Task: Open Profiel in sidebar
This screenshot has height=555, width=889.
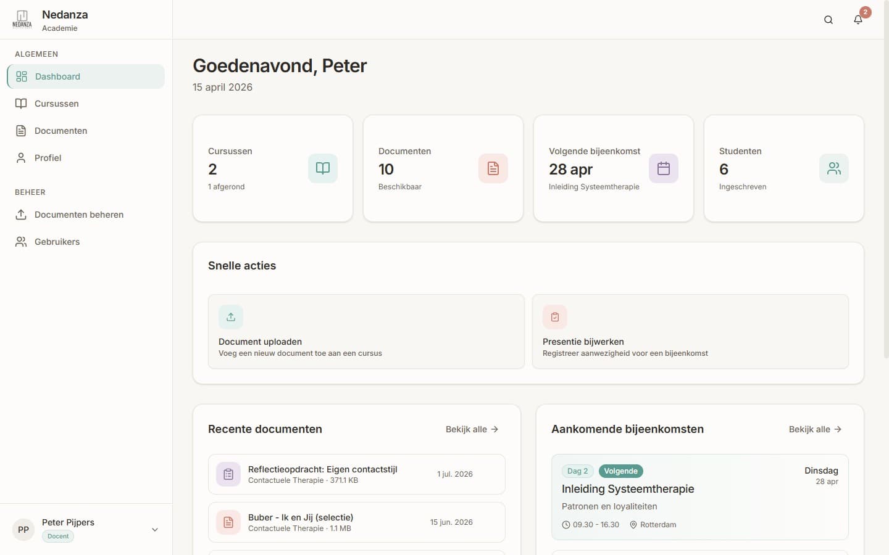Action: (86, 158)
